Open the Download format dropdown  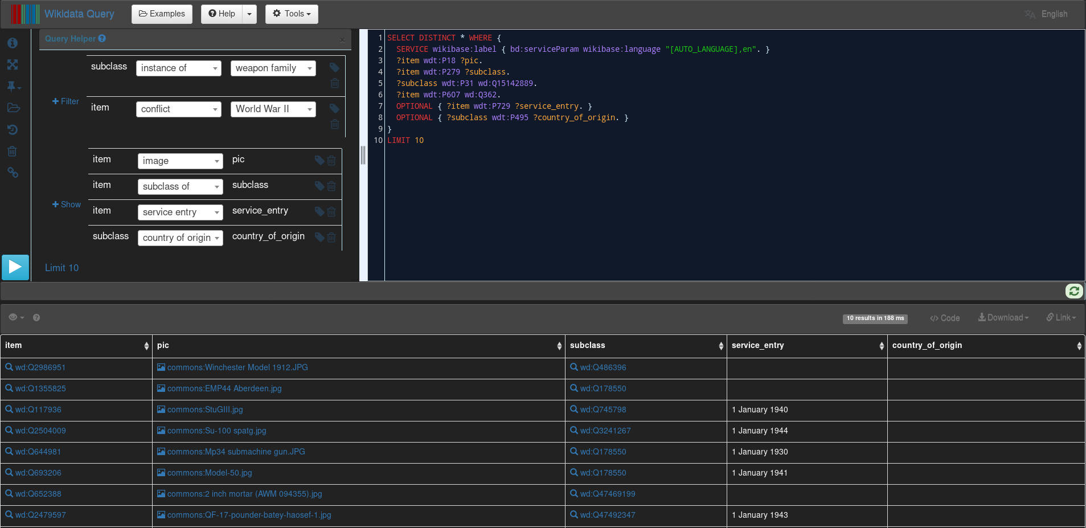[x=1003, y=317]
